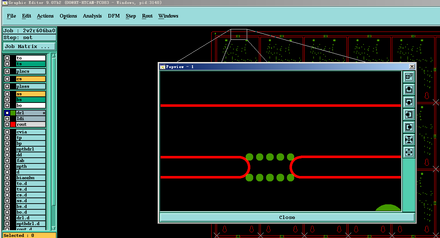This screenshot has height=238, width=440.
Task: Open the Windows menu
Action: click(x=168, y=16)
